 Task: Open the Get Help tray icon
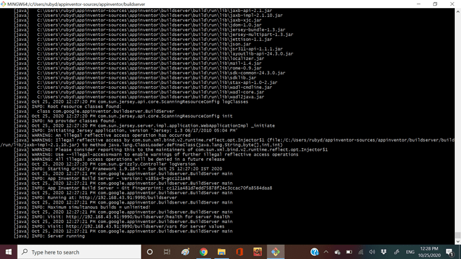pyautogui.click(x=315, y=252)
